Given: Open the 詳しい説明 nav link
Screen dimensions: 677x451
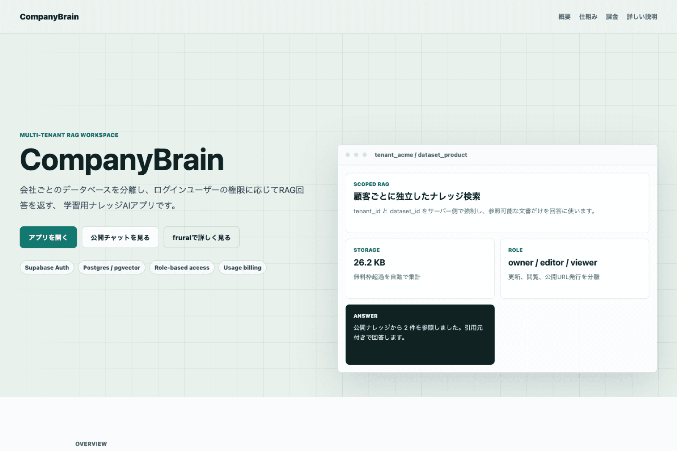Looking at the screenshot, I should pos(641,17).
